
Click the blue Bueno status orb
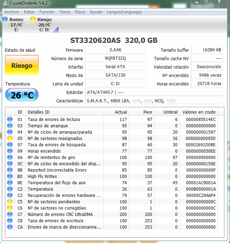point(5,19)
